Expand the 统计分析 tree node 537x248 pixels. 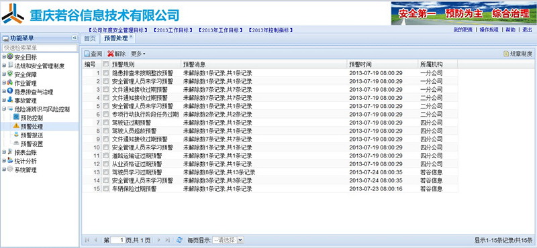tap(4, 161)
